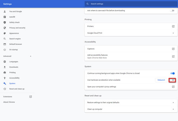The image size is (178, 121).
Task: Disable continue running background apps toggle
Action: coord(173,74)
